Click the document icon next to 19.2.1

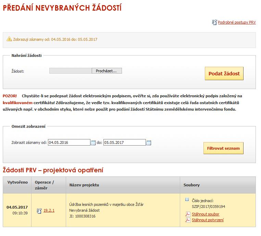pos(39,211)
